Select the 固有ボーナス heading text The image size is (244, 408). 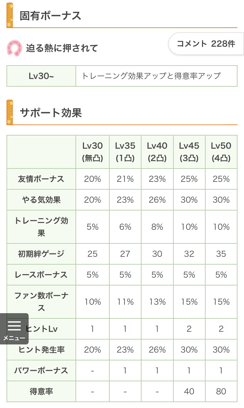50,16
